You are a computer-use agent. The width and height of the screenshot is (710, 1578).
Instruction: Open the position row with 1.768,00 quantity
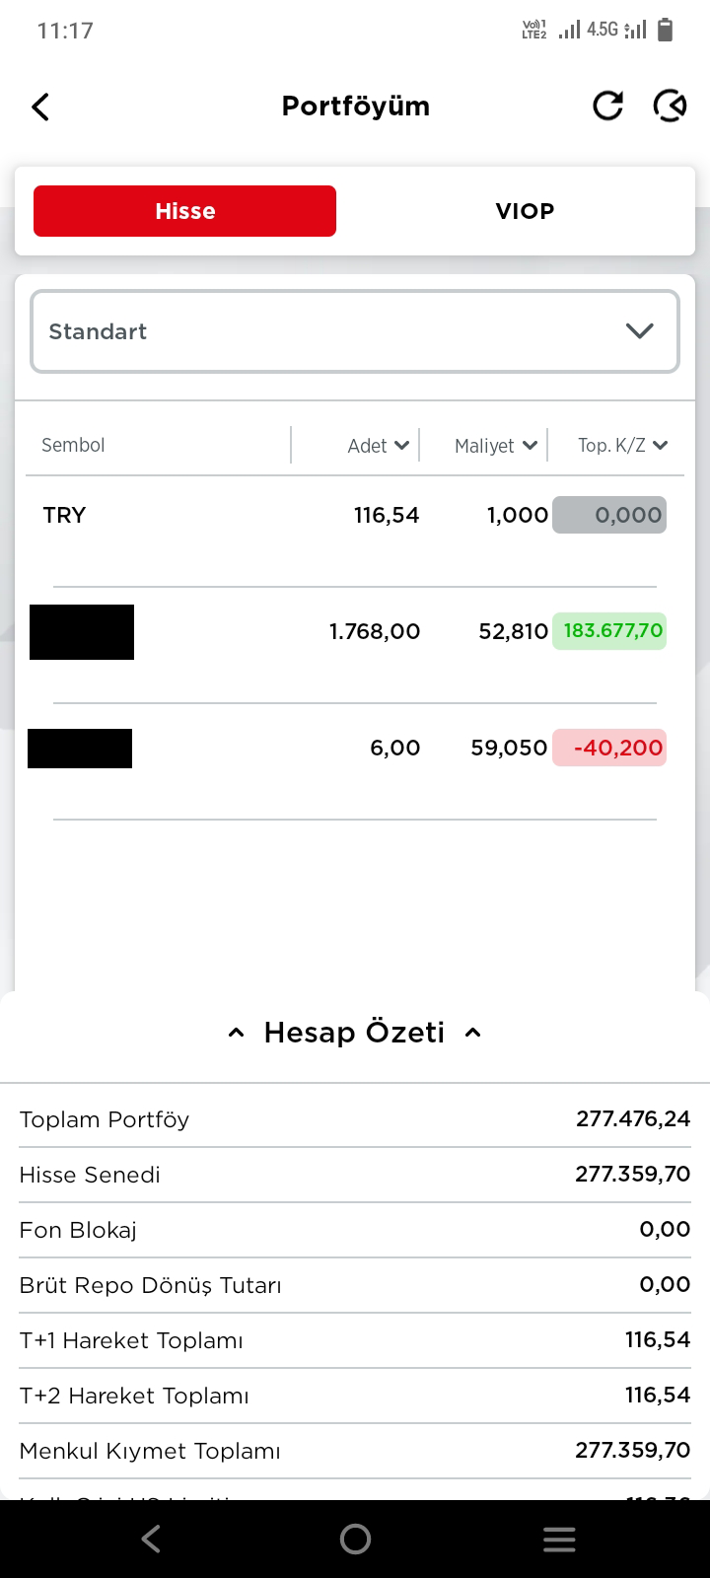pos(355,631)
